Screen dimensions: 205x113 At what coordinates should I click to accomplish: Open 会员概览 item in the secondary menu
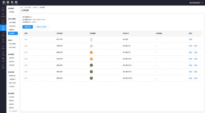[12, 12]
